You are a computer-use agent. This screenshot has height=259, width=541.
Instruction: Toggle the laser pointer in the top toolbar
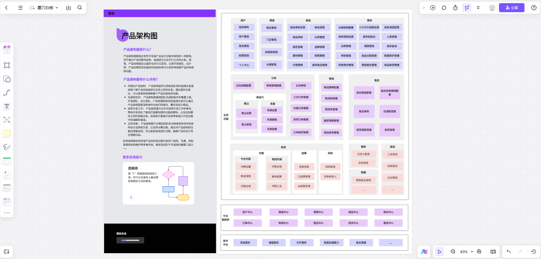pos(467,8)
